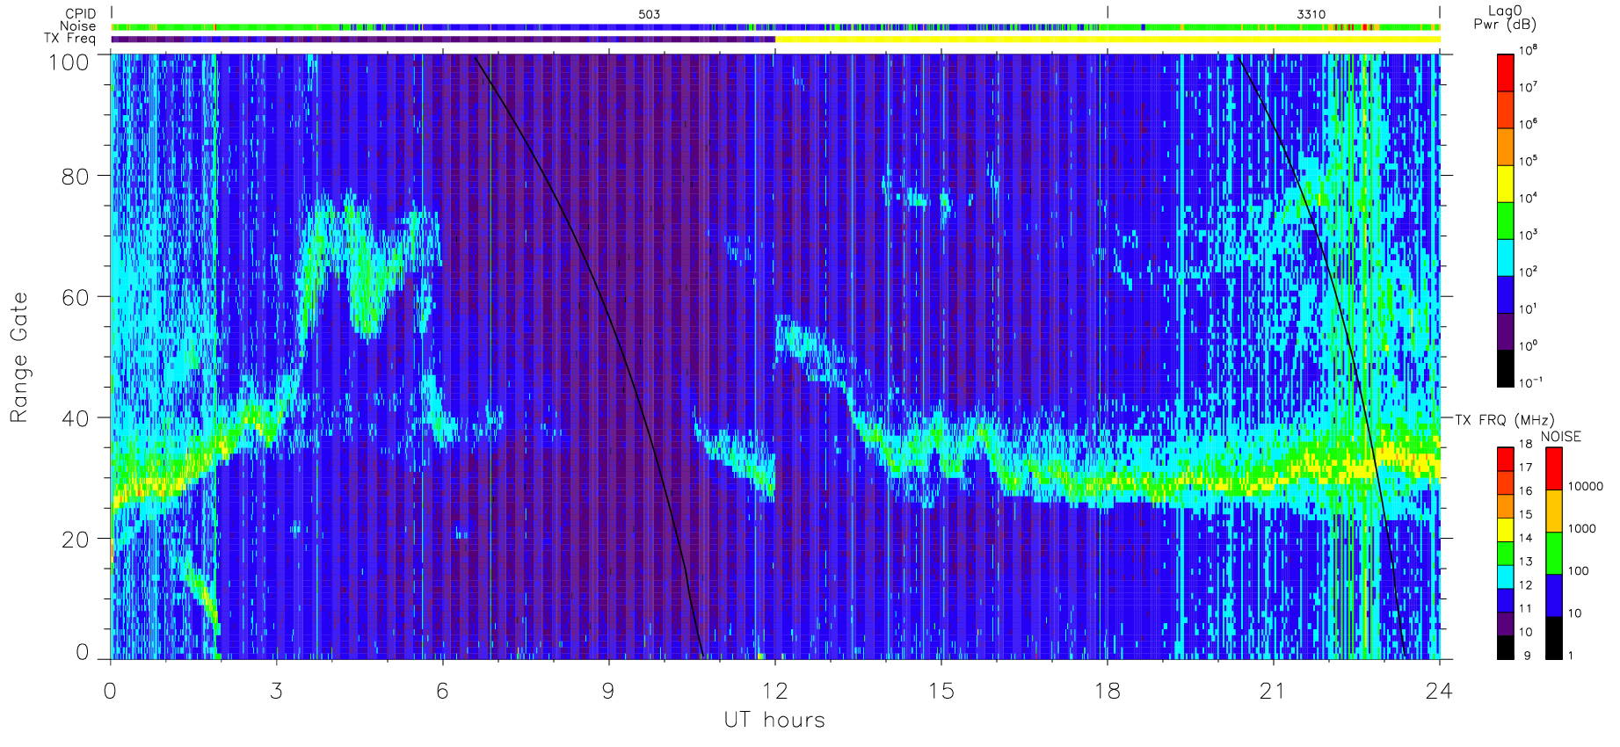Click the Range Gate axis title
The image size is (1620, 747).
pos(18,357)
